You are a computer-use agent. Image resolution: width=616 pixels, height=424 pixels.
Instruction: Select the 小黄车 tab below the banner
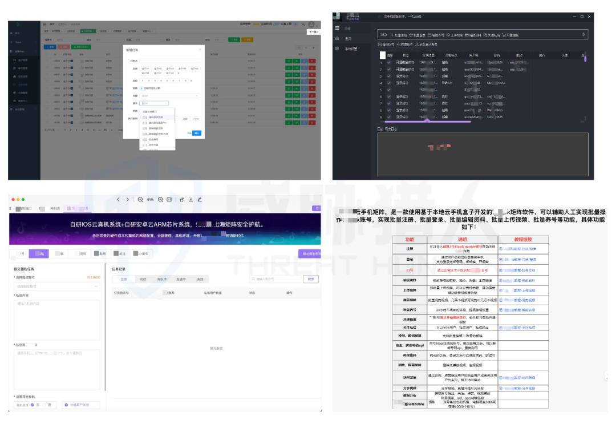tap(141, 254)
